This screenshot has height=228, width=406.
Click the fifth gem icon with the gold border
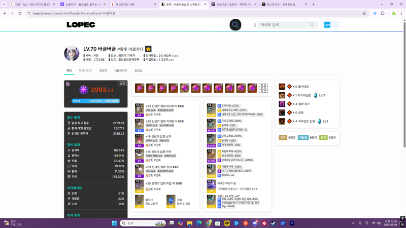click(185, 88)
